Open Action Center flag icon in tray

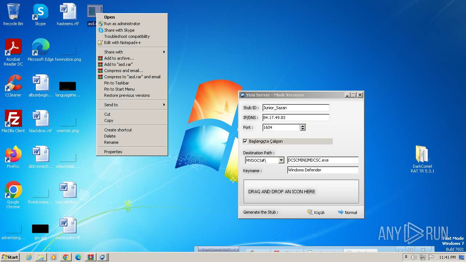point(431,257)
